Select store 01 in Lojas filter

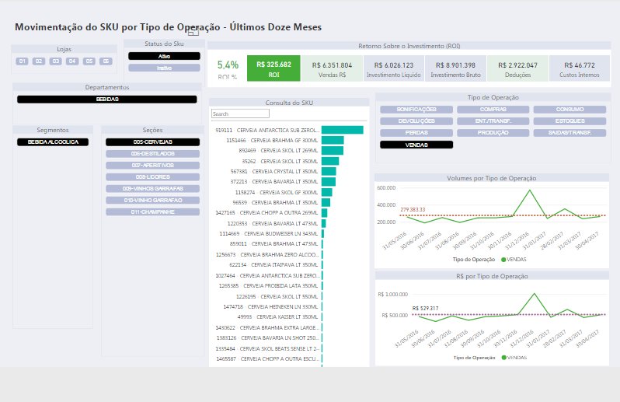tap(22, 61)
